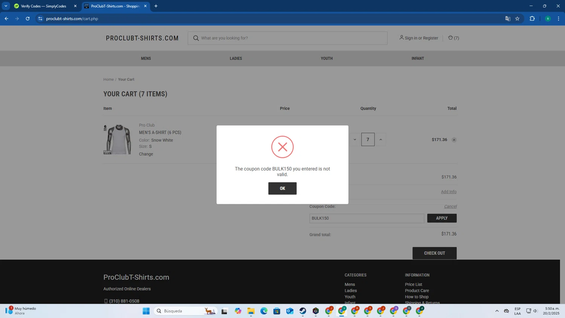Click the red X error icon in dialog
This screenshot has width=565, height=318.
pyautogui.click(x=282, y=147)
